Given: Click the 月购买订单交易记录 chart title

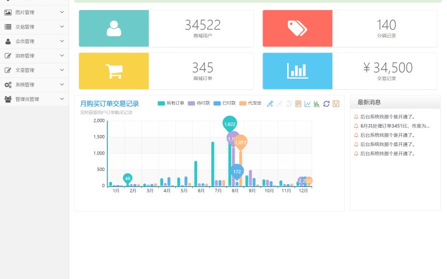Looking at the screenshot, I should [110, 104].
